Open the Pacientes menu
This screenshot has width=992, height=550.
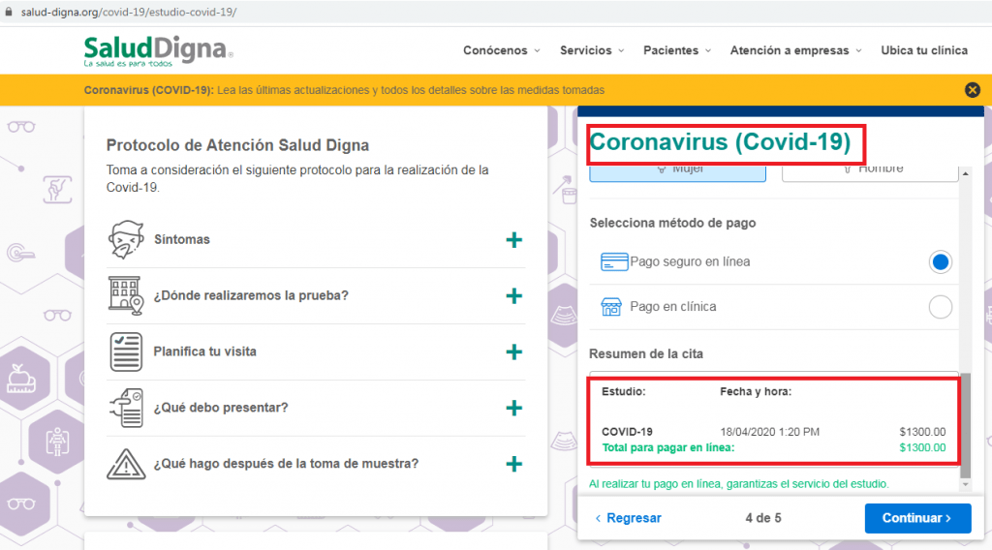677,50
